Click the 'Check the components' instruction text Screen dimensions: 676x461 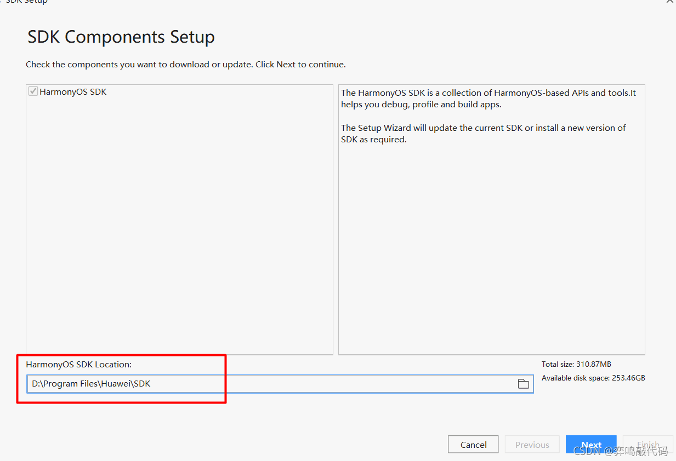pos(186,65)
